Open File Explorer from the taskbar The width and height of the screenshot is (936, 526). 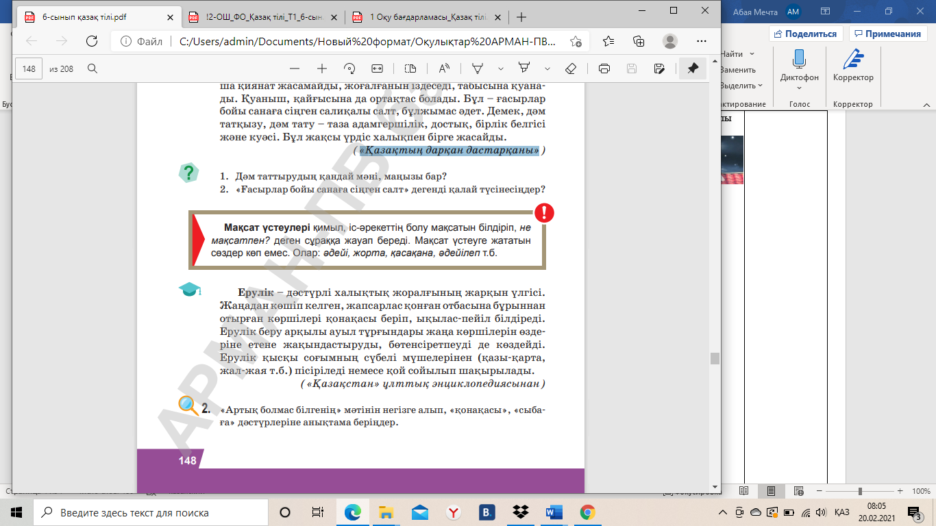tap(386, 512)
